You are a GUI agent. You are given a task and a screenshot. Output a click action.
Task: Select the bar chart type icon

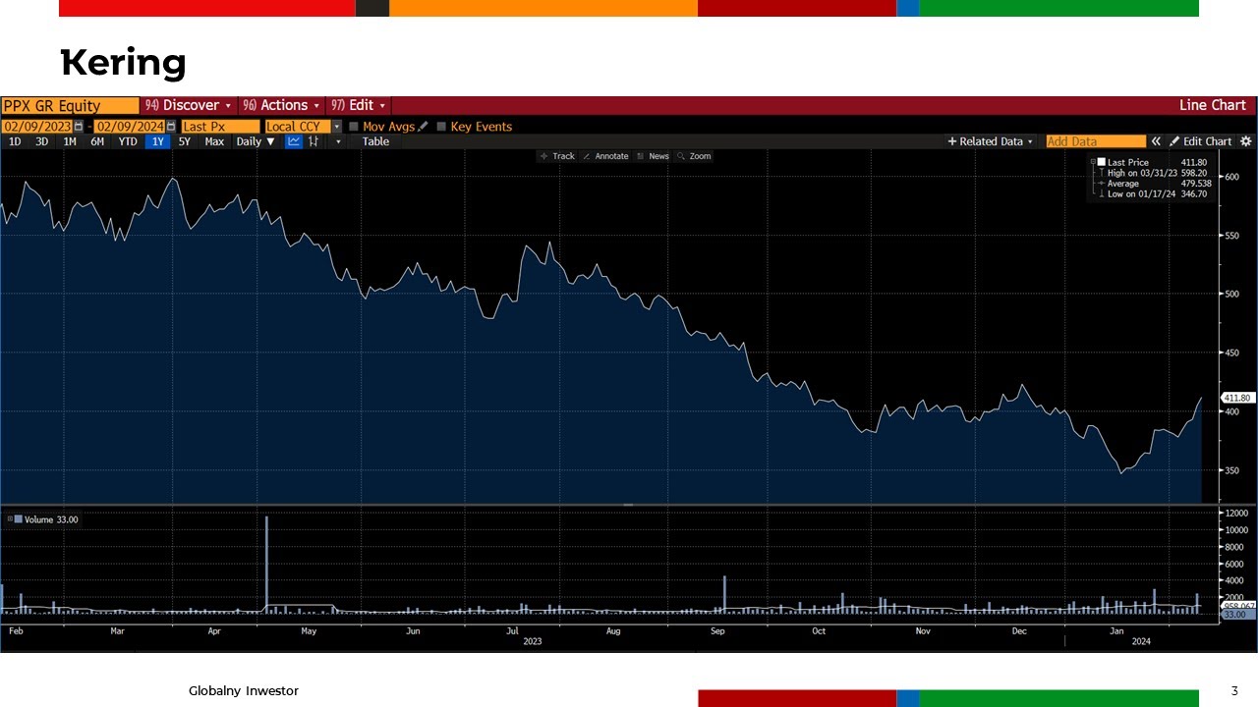coord(314,141)
